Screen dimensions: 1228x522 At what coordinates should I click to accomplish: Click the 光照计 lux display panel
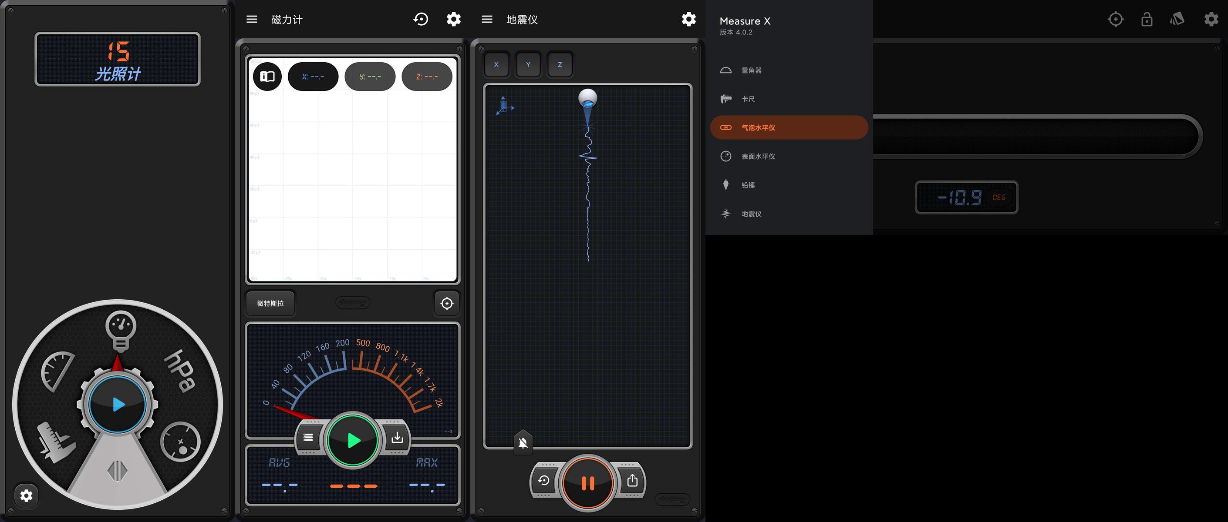tap(117, 59)
